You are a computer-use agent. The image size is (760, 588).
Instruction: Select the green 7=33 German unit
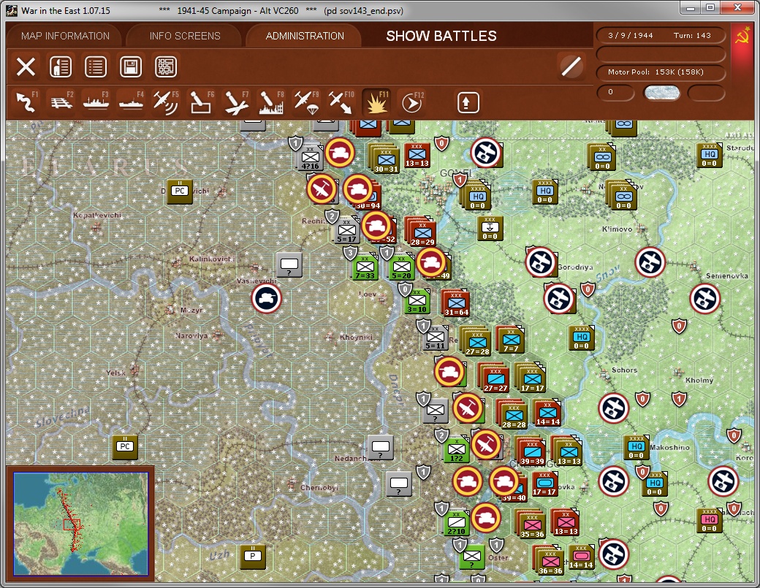pos(365,267)
